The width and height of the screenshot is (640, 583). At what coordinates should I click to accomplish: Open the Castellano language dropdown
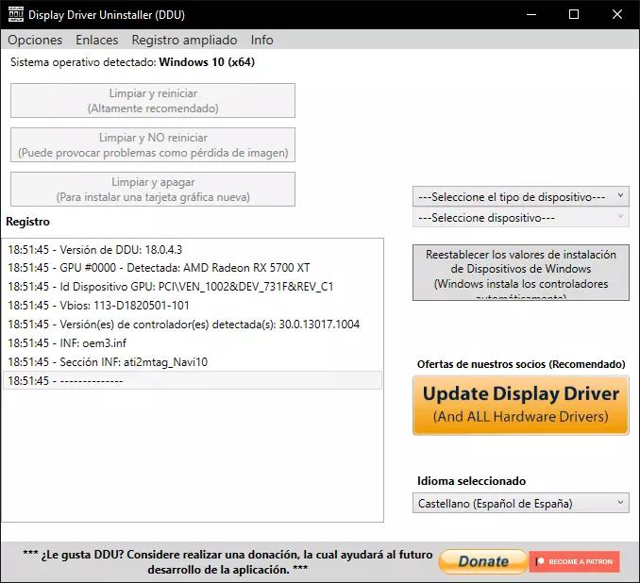click(520, 503)
